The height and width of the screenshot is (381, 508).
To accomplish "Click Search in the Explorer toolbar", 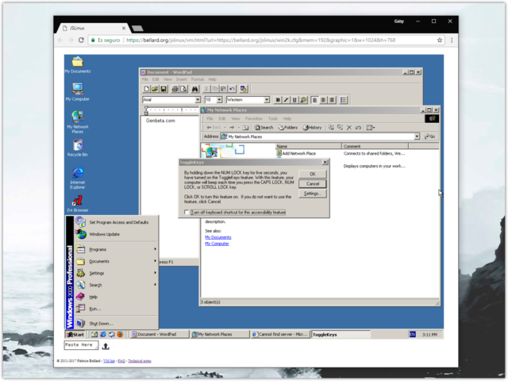I will 264,128.
